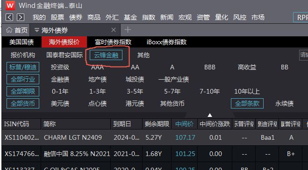
Task: Open the 新闻 menu
Action: point(166,17)
